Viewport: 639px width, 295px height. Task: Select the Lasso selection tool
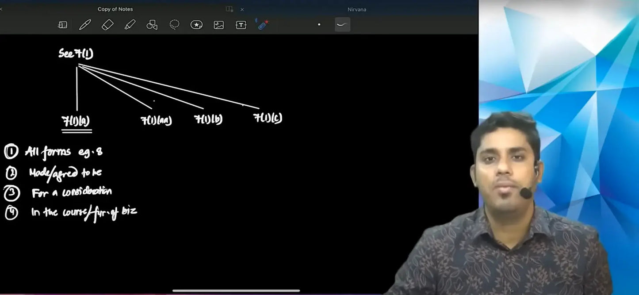pos(174,25)
